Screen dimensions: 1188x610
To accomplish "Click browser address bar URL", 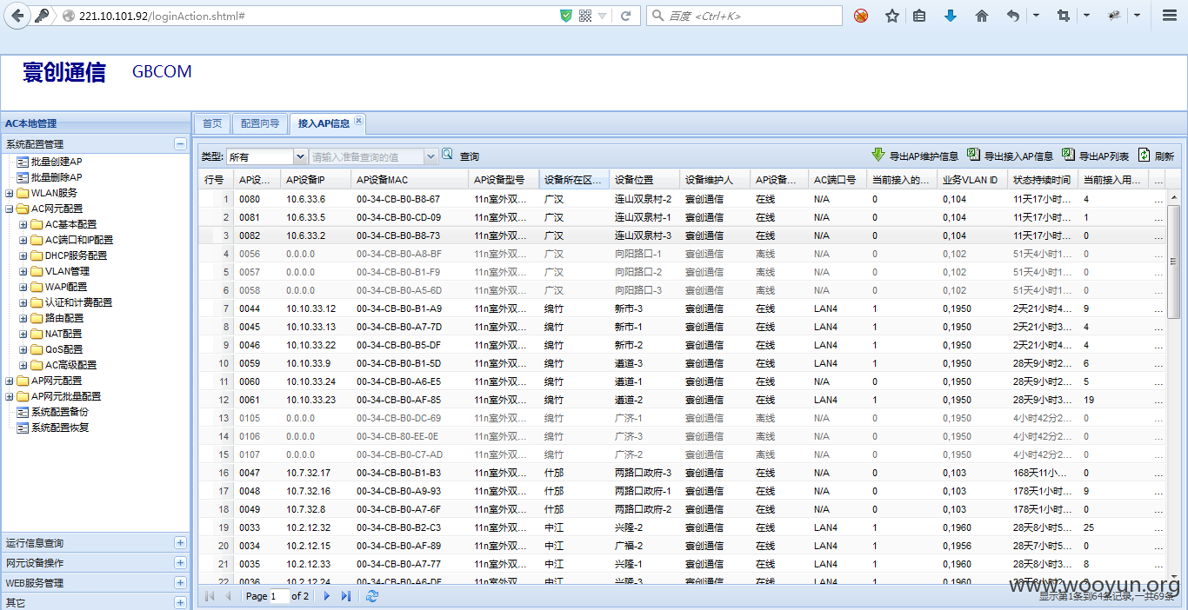I will 162,16.
